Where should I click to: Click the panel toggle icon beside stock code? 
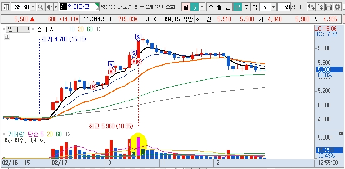[6, 7]
